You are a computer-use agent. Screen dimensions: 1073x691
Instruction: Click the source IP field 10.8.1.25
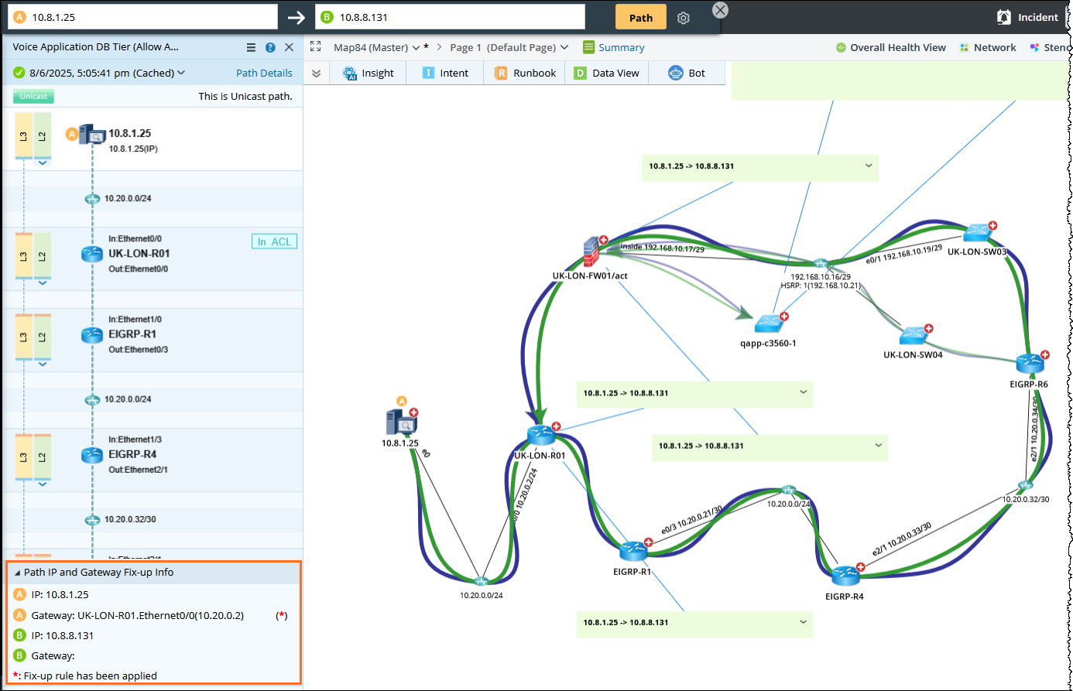pos(151,17)
